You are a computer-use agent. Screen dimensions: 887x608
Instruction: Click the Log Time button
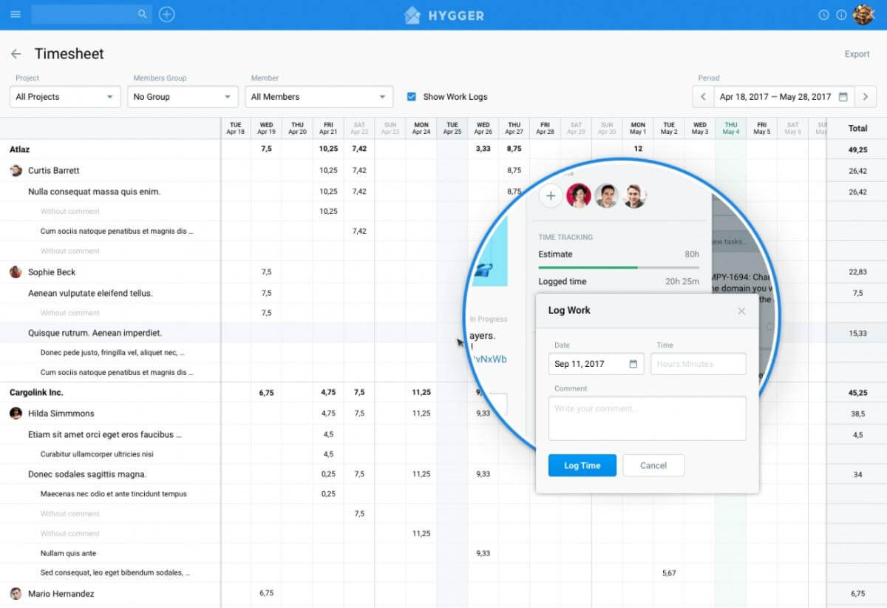tap(582, 465)
